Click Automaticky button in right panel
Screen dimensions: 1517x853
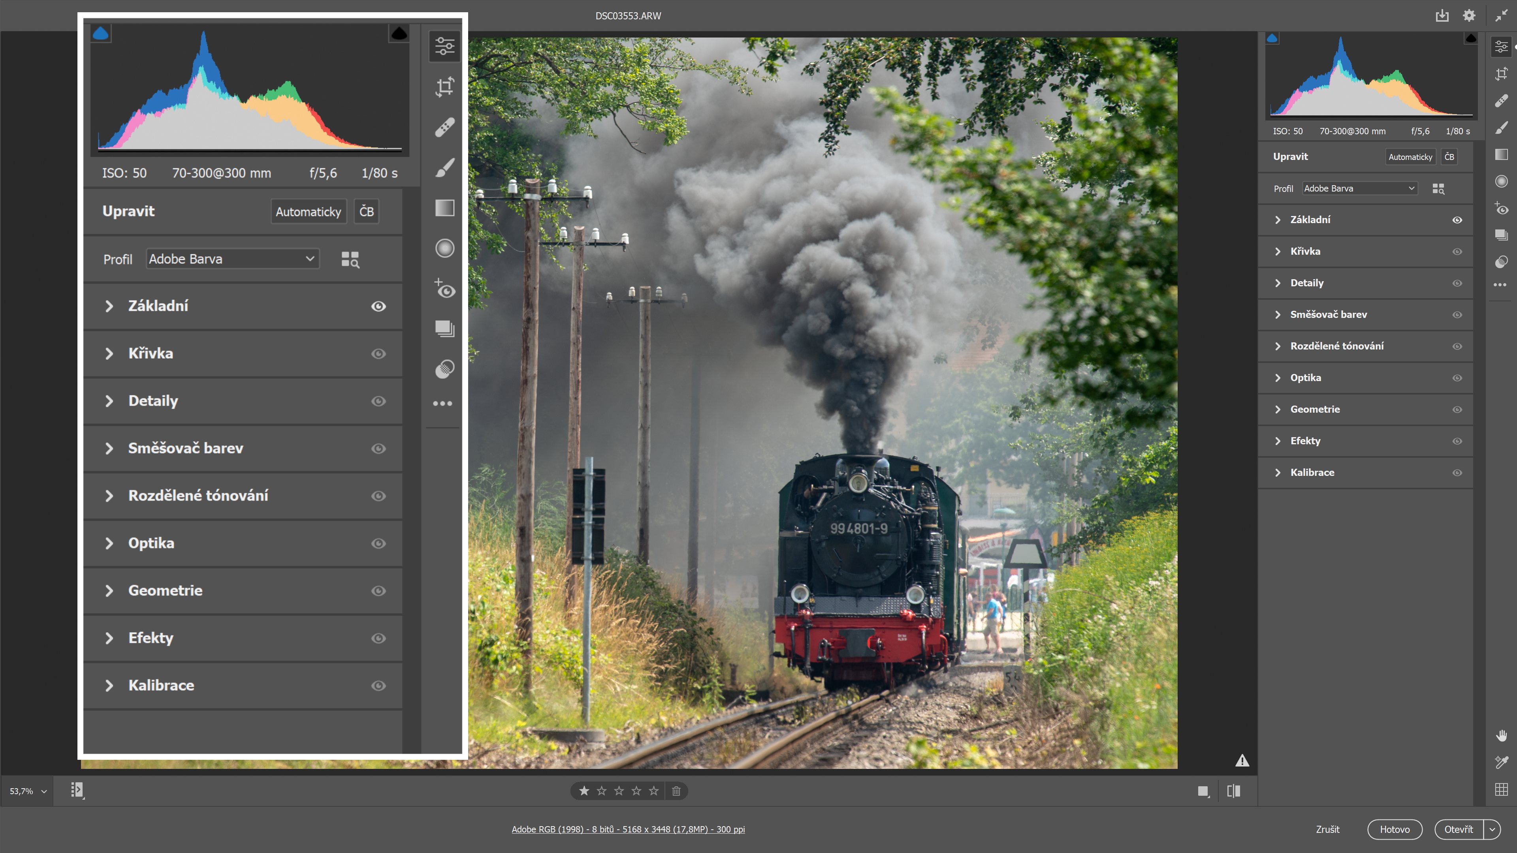pyautogui.click(x=1410, y=157)
